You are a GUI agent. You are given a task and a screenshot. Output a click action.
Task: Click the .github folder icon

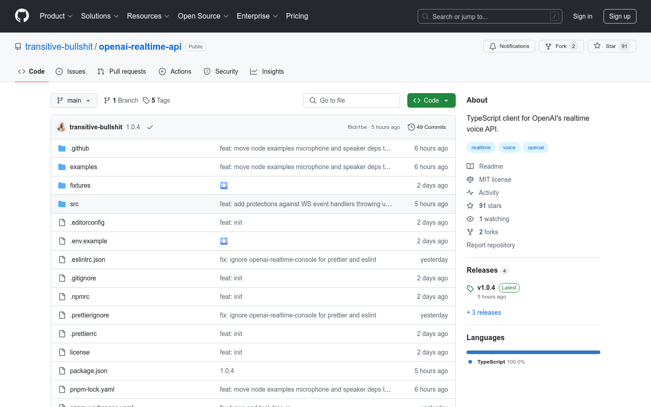(62, 148)
